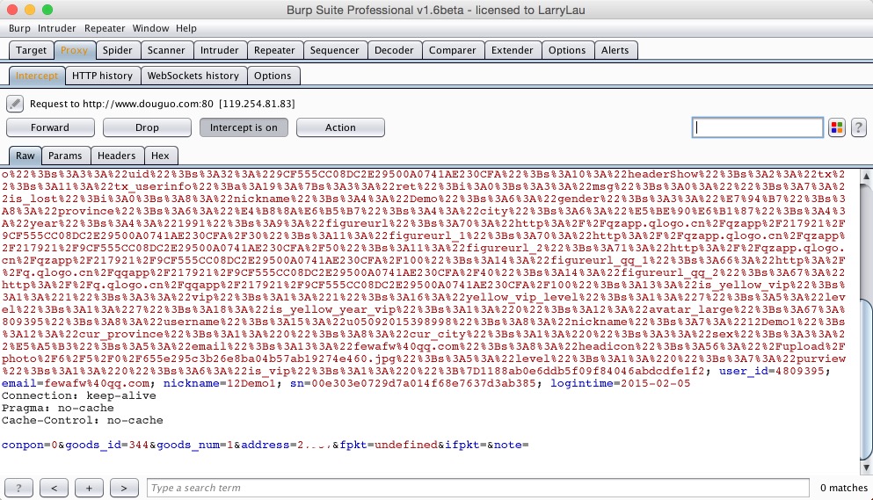
Task: Open the Action menu button
Action: pos(340,127)
